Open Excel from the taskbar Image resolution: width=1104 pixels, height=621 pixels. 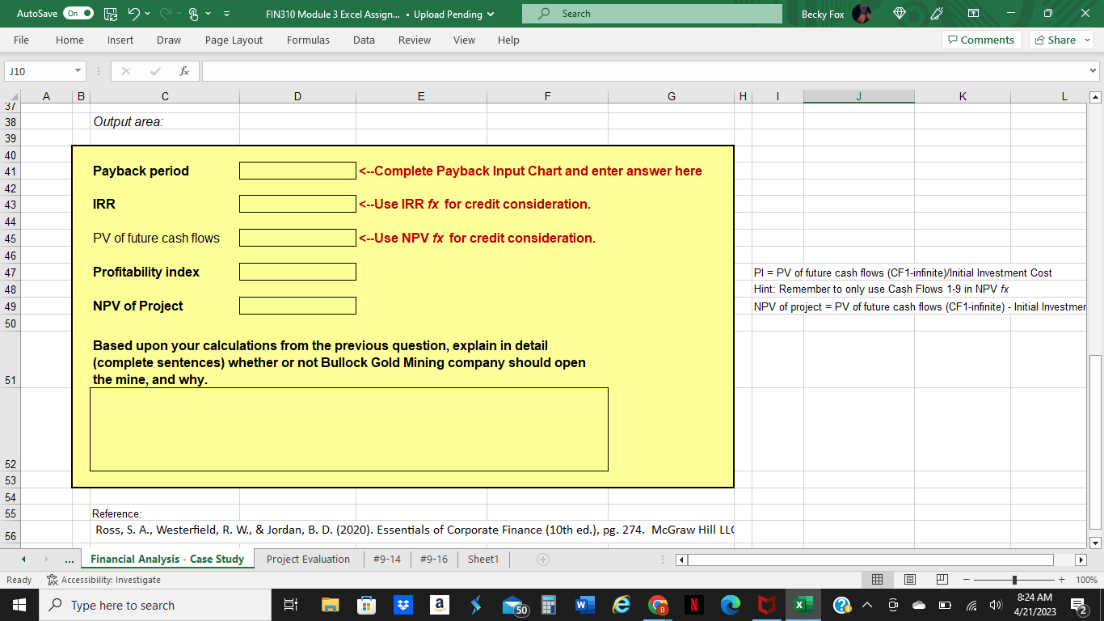point(803,605)
